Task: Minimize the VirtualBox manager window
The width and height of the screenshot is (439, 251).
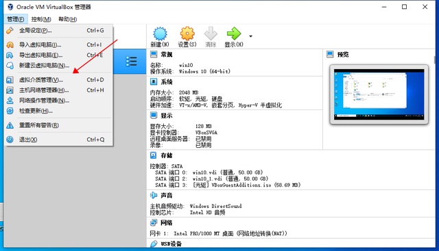Action: pyautogui.click(x=384, y=7)
